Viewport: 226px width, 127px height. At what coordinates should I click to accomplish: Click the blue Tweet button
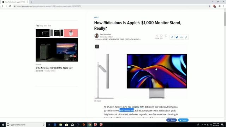point(183,120)
